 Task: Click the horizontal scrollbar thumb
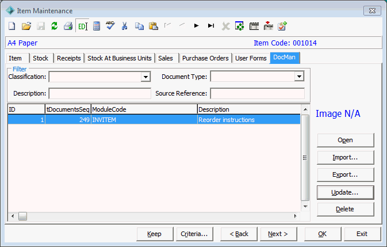pos(22,216)
